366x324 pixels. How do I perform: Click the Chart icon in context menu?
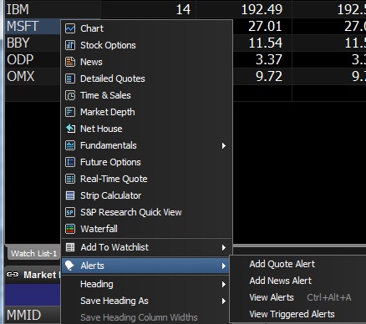pyautogui.click(x=70, y=28)
